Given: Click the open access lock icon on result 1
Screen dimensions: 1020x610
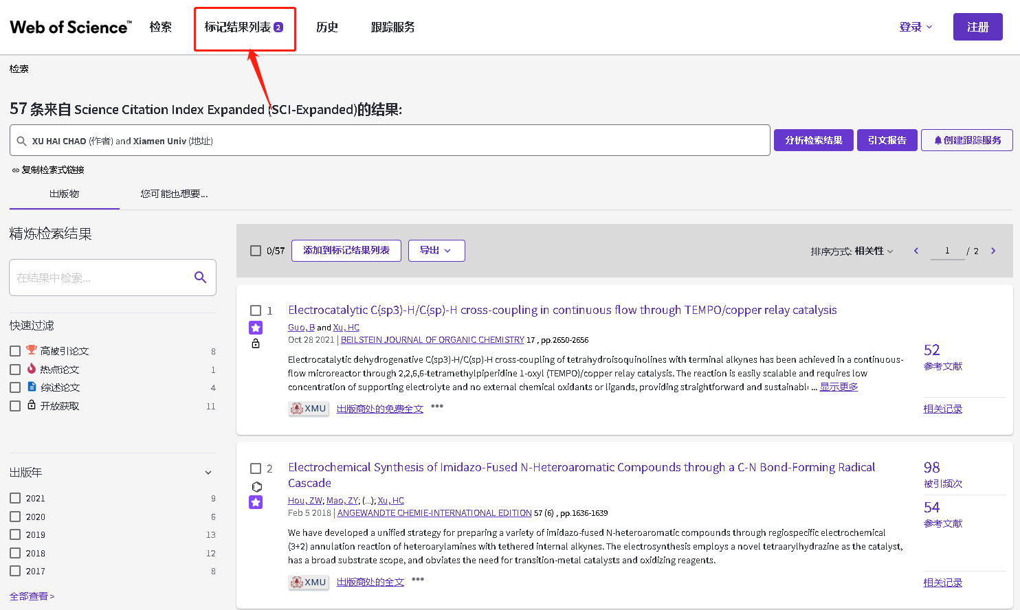Looking at the screenshot, I should tap(256, 343).
